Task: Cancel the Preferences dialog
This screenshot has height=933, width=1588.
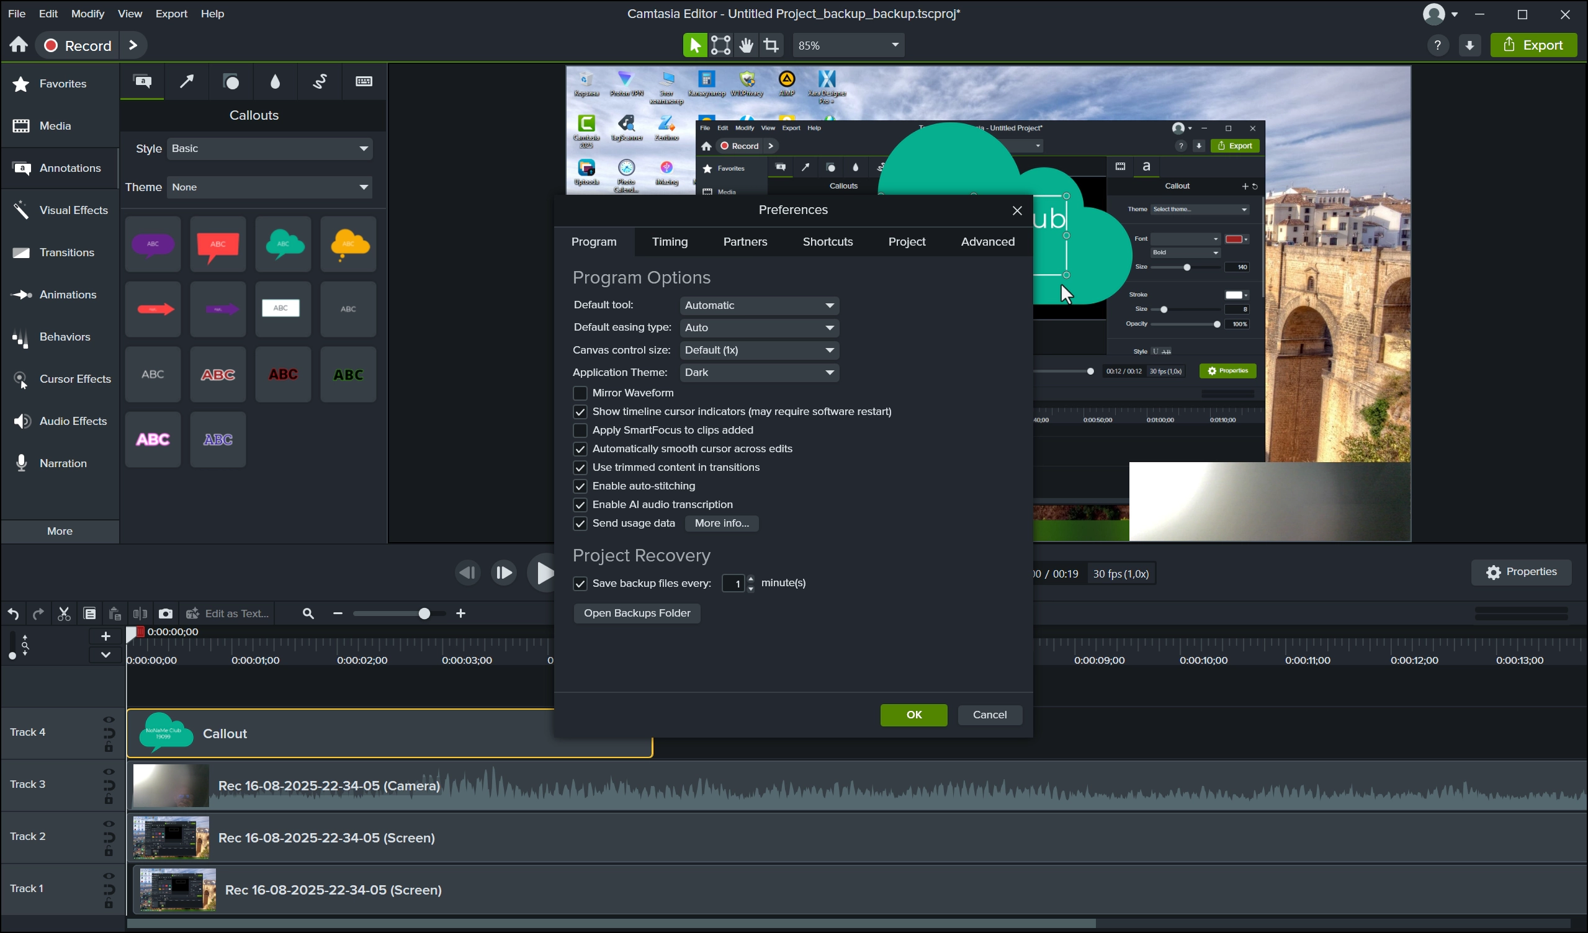Action: click(x=990, y=715)
